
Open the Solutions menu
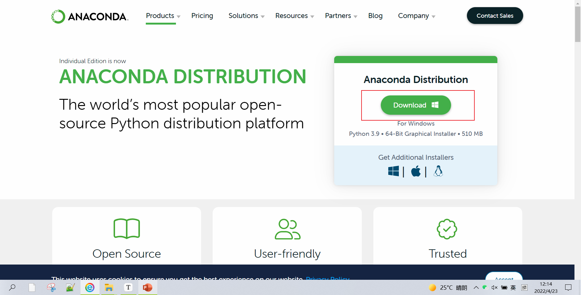click(x=243, y=16)
